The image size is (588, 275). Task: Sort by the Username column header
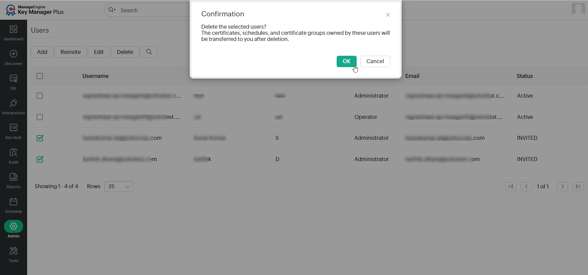coord(95,76)
